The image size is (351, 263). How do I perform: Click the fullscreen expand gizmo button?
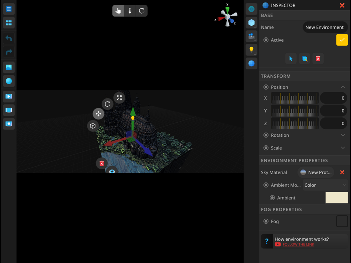coord(119,98)
